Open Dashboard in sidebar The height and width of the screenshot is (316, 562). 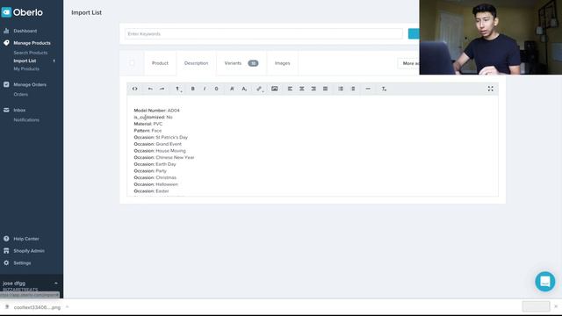coord(25,31)
